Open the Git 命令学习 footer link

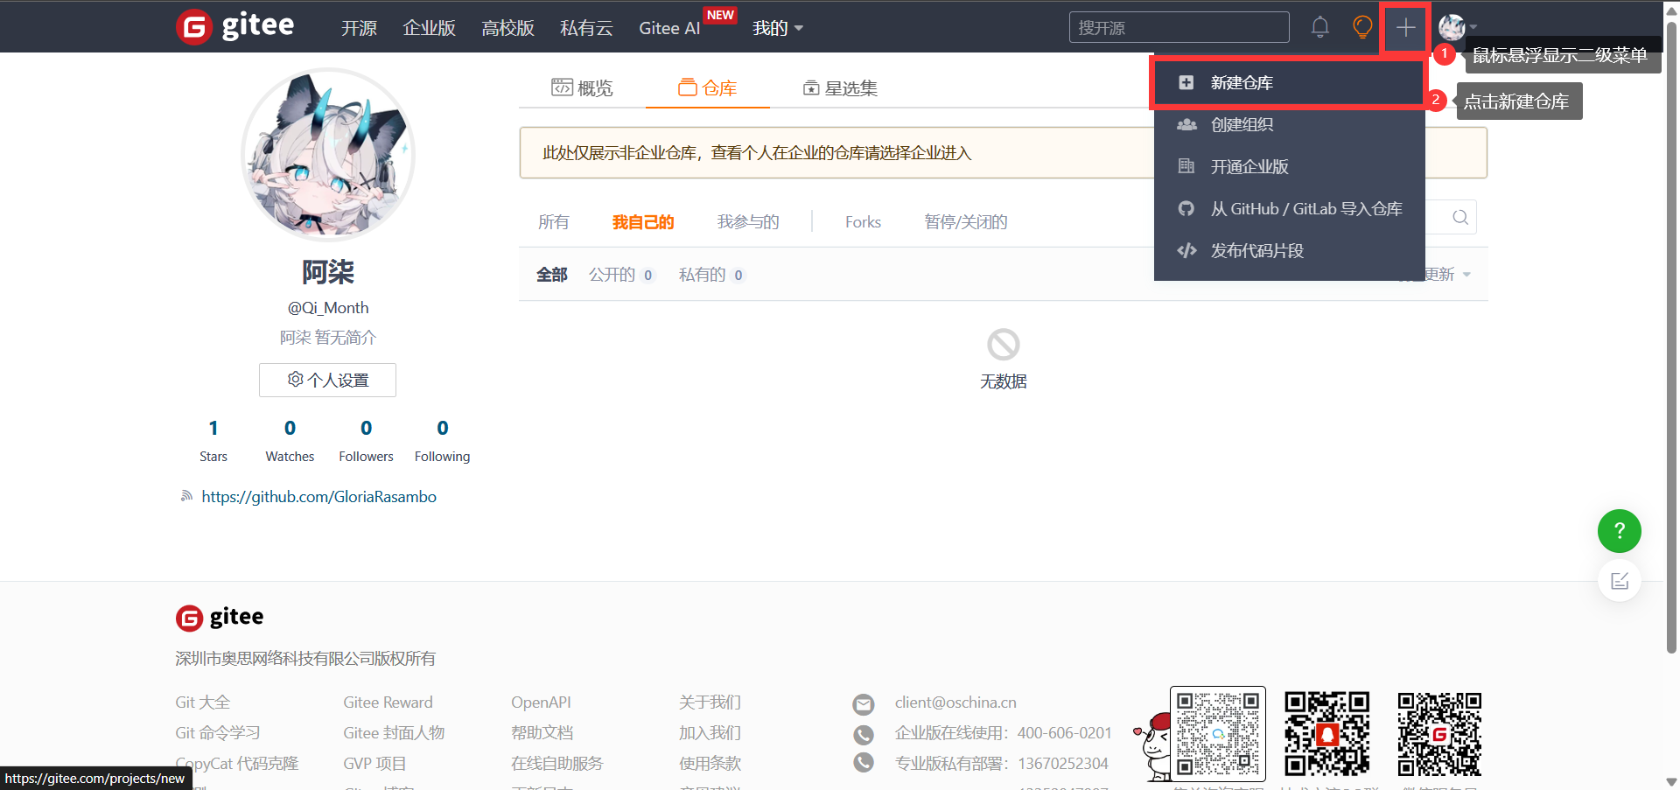pos(217,733)
